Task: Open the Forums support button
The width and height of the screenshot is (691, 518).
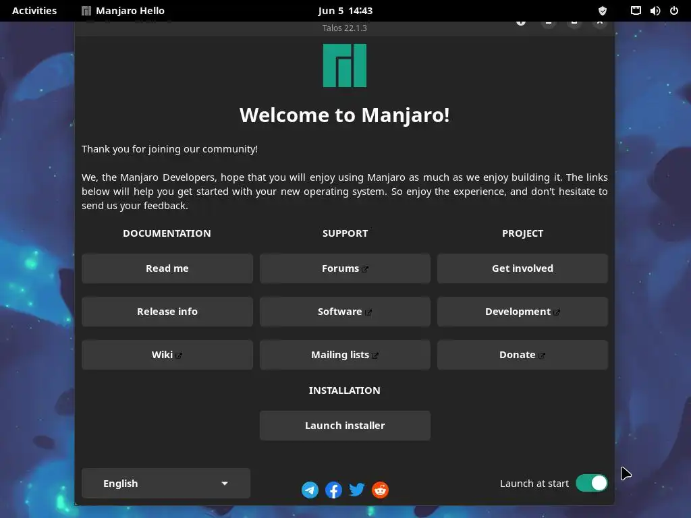Action: click(345, 268)
